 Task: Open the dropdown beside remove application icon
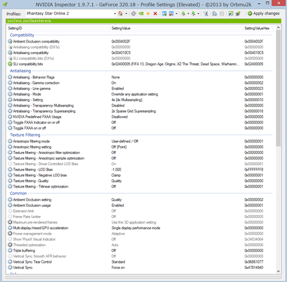click(x=176, y=14)
